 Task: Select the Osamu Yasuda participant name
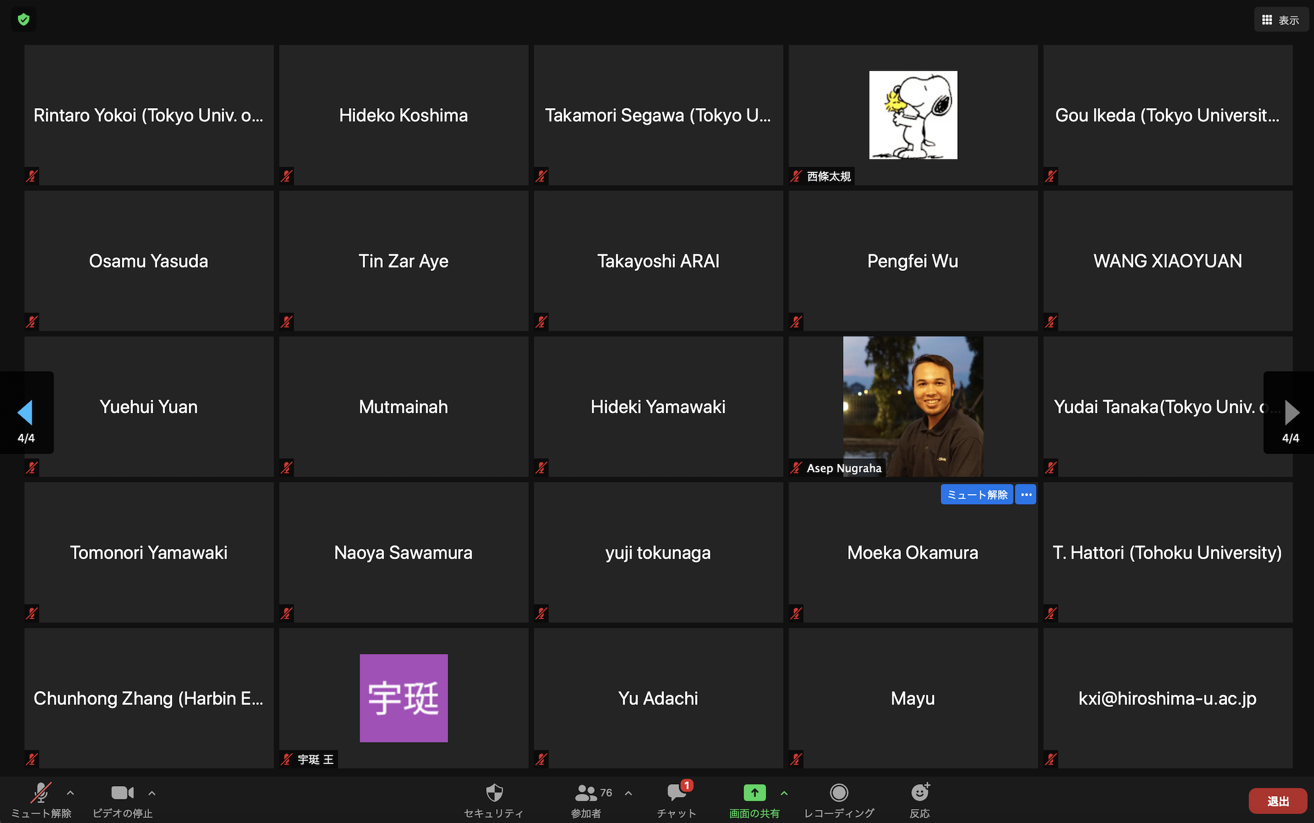(148, 261)
